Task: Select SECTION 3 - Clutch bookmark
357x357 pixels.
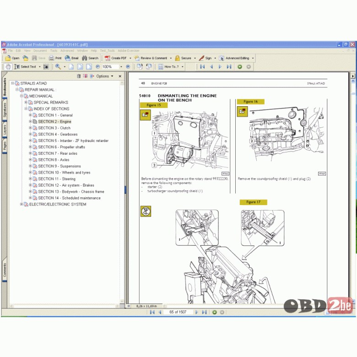Action: 54,128
